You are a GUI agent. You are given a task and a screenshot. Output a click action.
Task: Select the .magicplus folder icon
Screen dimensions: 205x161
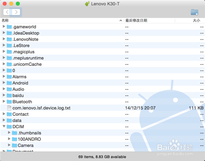pyautogui.click(x=9, y=52)
